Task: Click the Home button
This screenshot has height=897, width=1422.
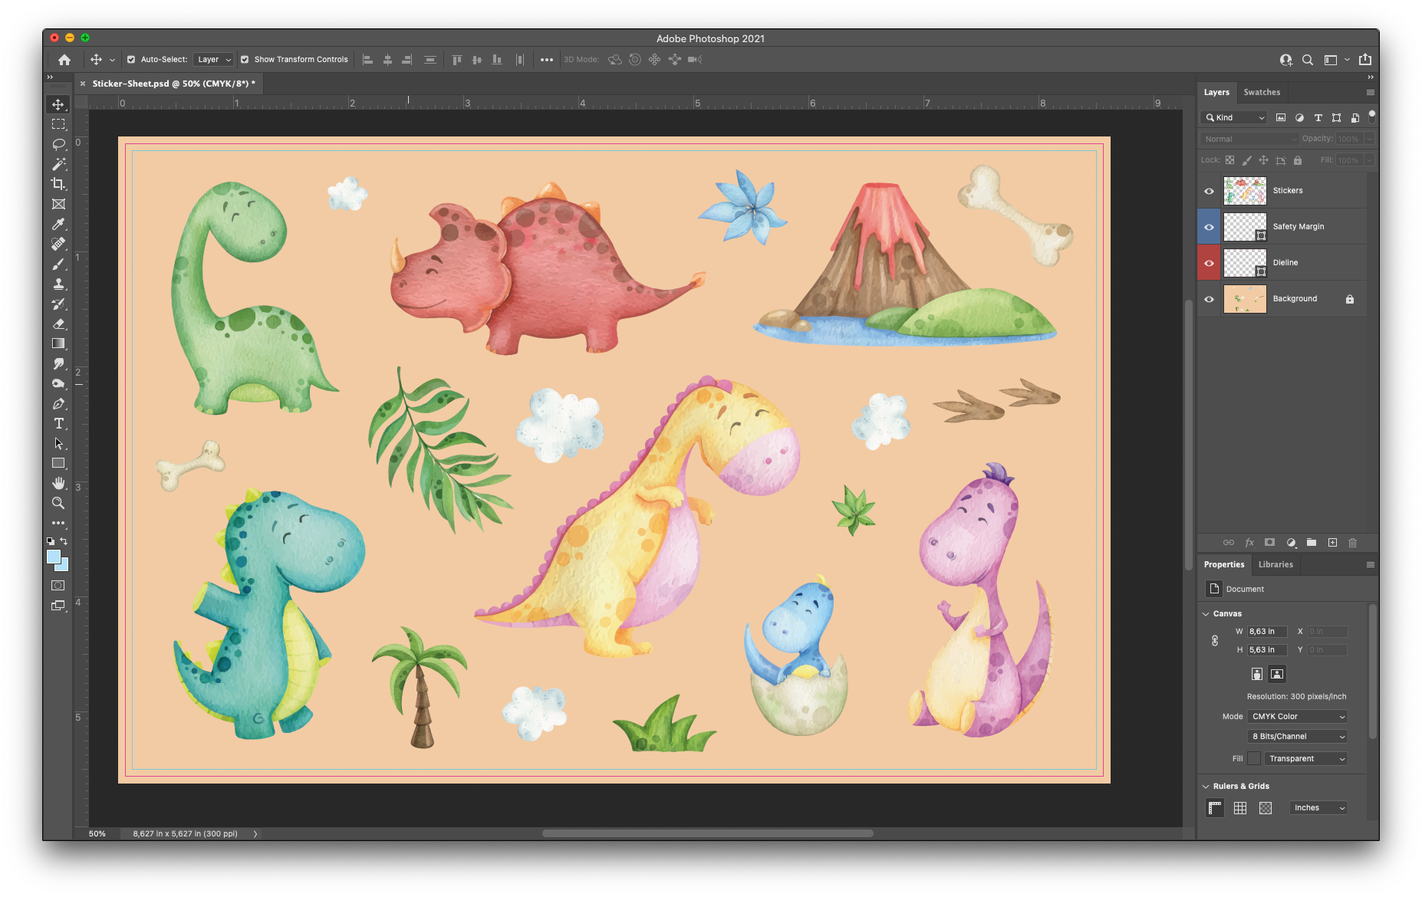Action: tap(64, 60)
